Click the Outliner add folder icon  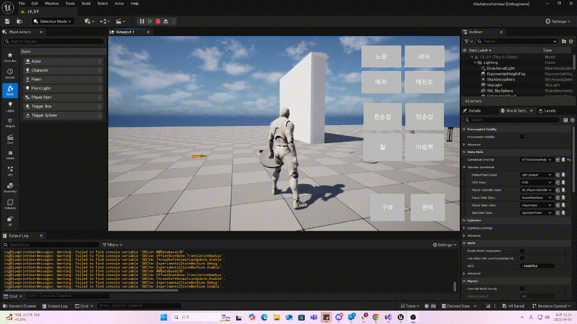[x=564, y=41]
